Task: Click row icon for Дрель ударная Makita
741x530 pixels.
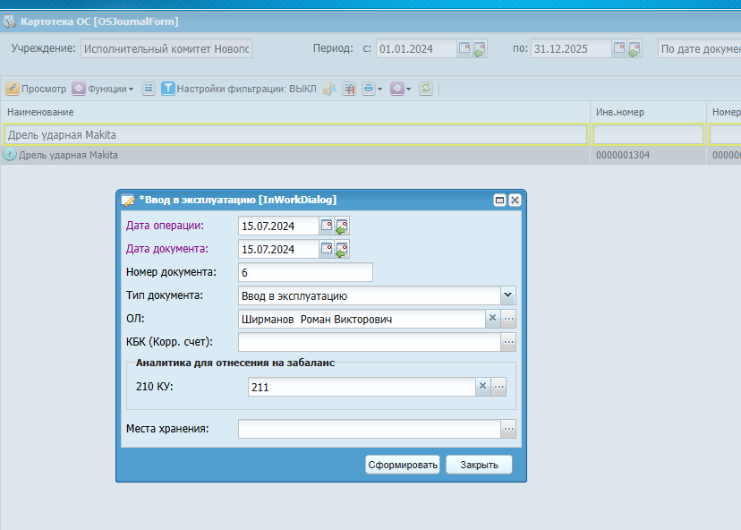Action: click(x=10, y=154)
